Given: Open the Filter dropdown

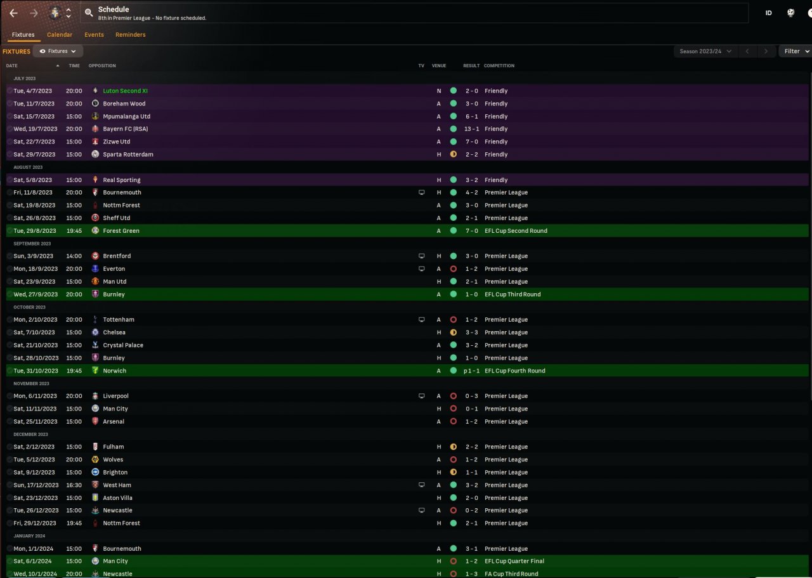Looking at the screenshot, I should click(796, 51).
